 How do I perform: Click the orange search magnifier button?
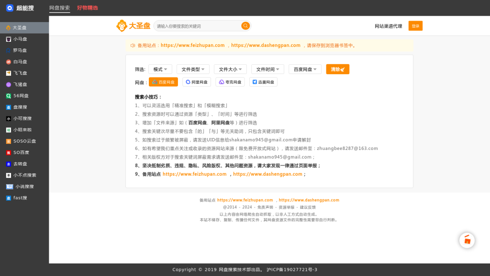pyautogui.click(x=245, y=26)
